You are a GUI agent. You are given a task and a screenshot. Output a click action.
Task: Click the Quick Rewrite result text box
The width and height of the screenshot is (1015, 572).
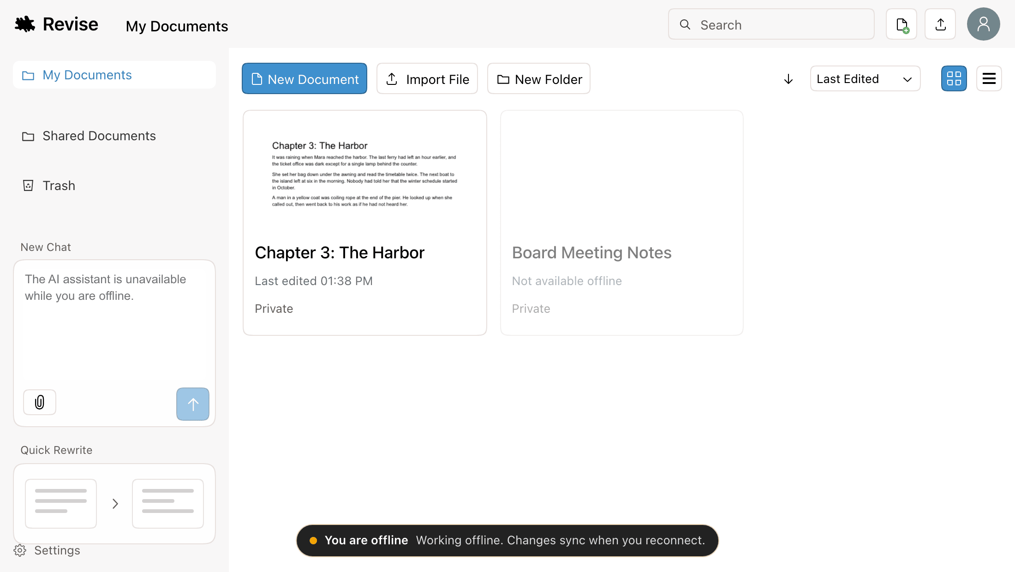[x=168, y=504]
